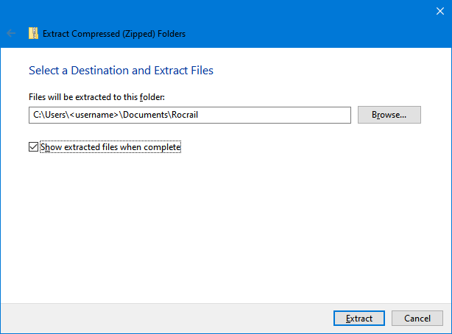Click the zipped folder icon in title bar
Viewport: 452px width, 334px height.
[33, 33]
